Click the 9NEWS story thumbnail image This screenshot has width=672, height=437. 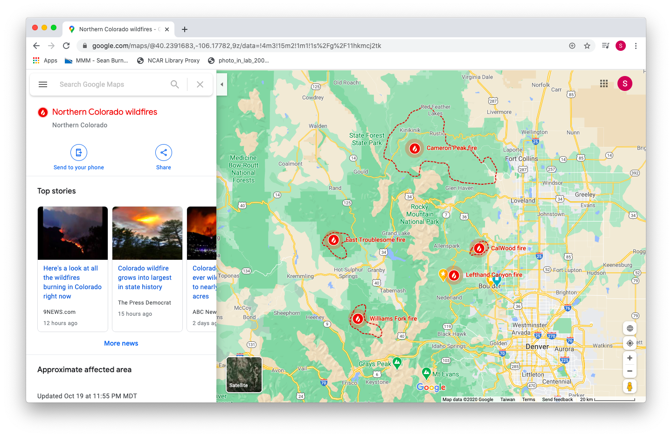click(73, 233)
